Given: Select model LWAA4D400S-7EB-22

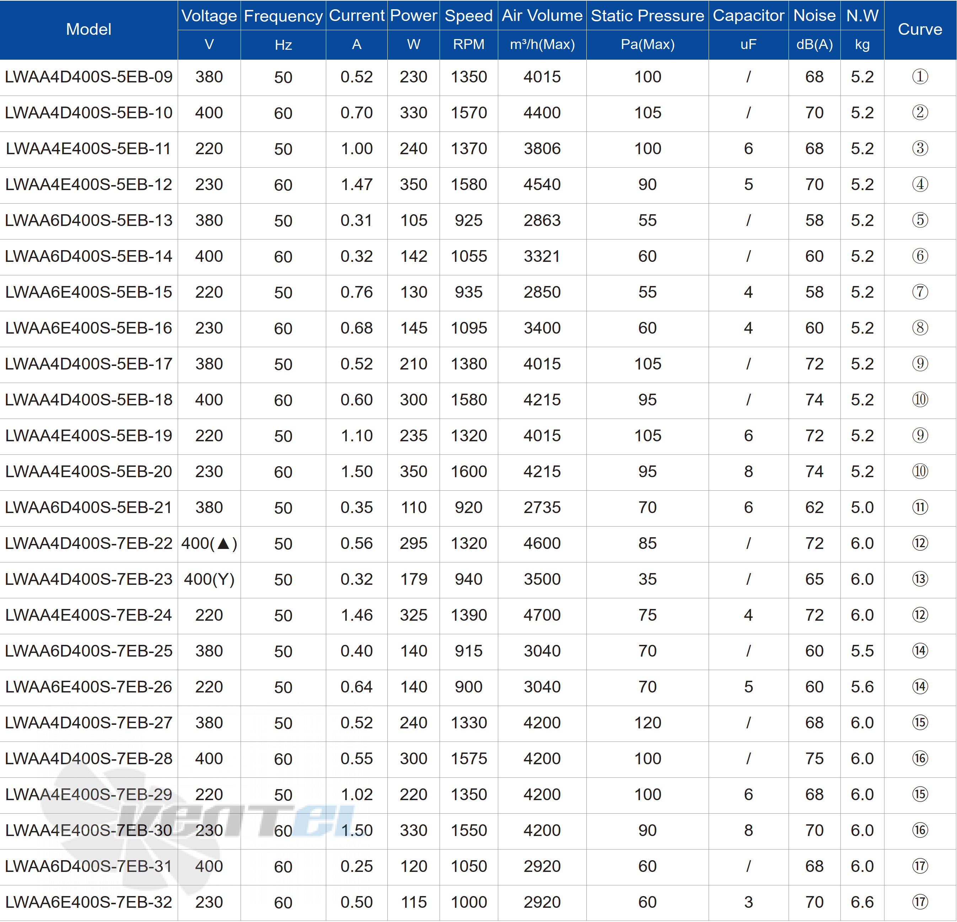Looking at the screenshot, I should (x=88, y=543).
